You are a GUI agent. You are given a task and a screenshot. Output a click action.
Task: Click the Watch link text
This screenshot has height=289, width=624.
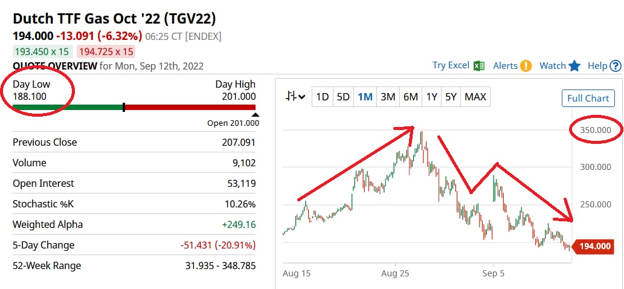tap(552, 66)
